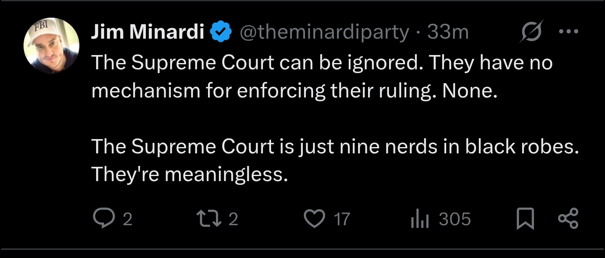Like the post with the heart icon

pos(314,219)
